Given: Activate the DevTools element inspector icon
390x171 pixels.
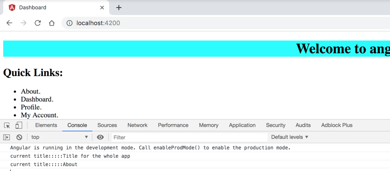Looking at the screenshot, I should (7, 125).
